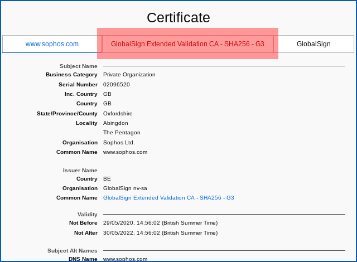Select the Abingdon locality value
This screenshot has height=262, width=357.
[x=115, y=123]
